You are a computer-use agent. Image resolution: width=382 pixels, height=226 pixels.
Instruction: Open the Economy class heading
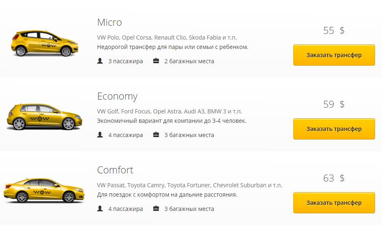(117, 96)
